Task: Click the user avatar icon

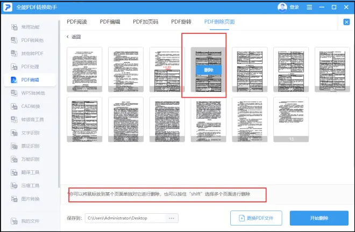Action: (282, 7)
